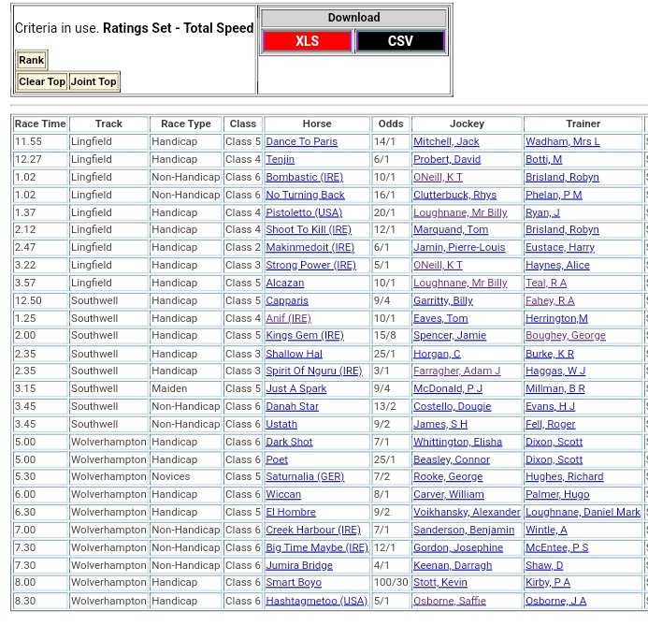Open horse Dance To Paris
Viewport: 648px width, 626px height.
point(301,142)
